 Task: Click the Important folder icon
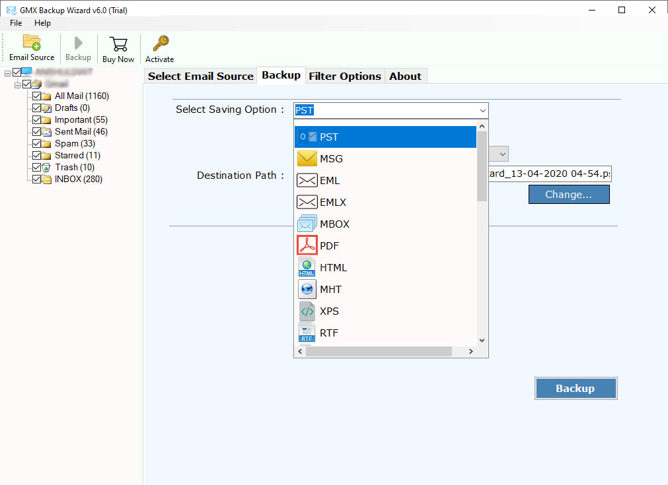tap(46, 120)
